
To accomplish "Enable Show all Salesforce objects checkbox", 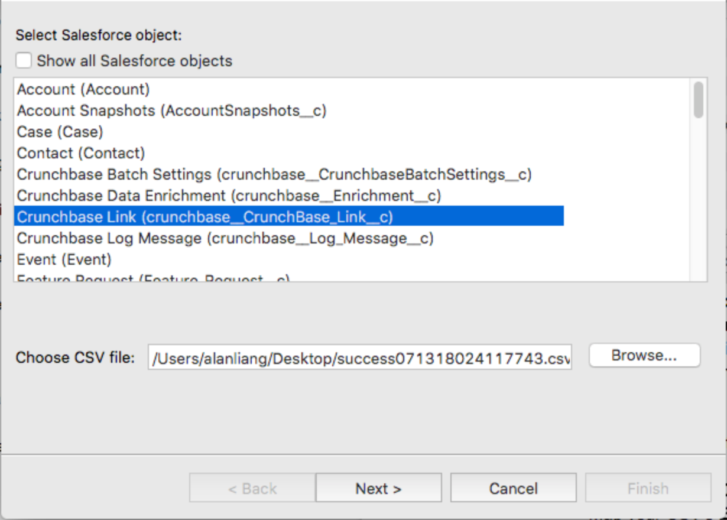I will coord(24,60).
